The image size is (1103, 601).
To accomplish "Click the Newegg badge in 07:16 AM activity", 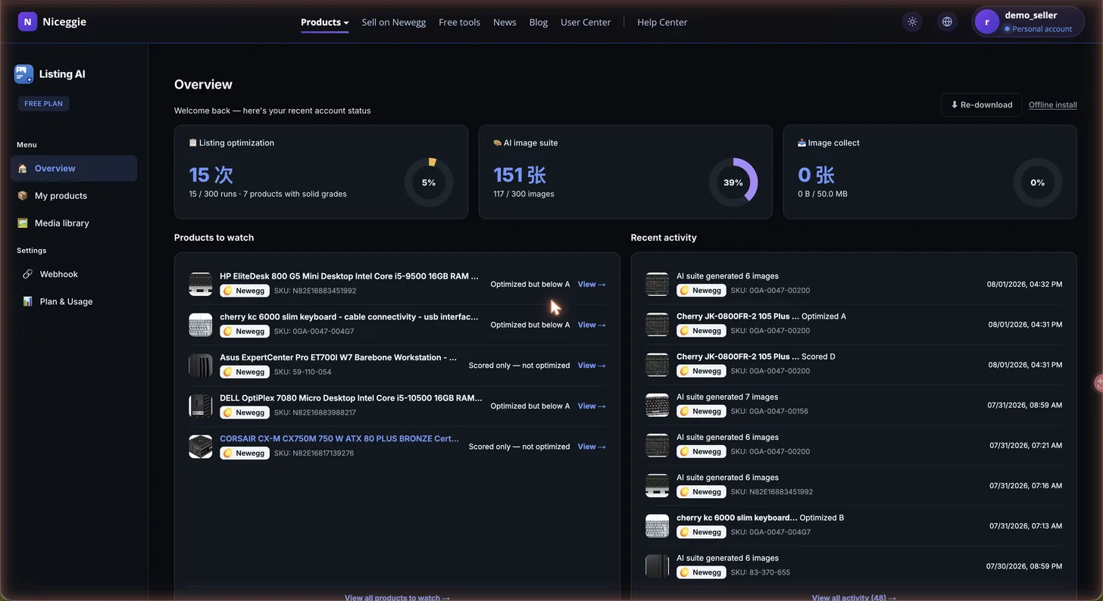I will [x=701, y=492].
